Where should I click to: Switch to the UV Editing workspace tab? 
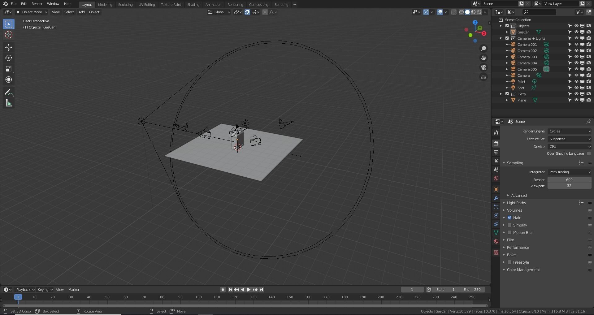point(146,5)
